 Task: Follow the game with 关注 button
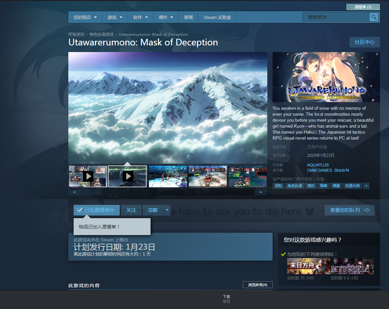131,210
